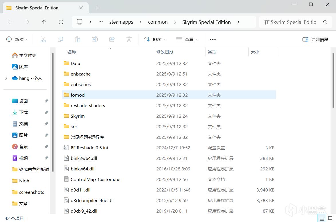Click the steamapps breadcrumb

click(x=121, y=22)
